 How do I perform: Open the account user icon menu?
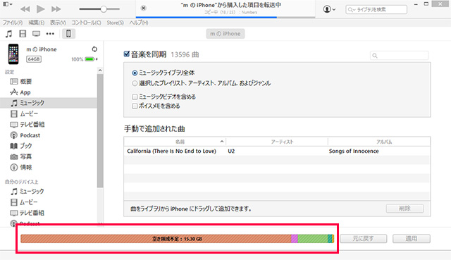pos(329,9)
